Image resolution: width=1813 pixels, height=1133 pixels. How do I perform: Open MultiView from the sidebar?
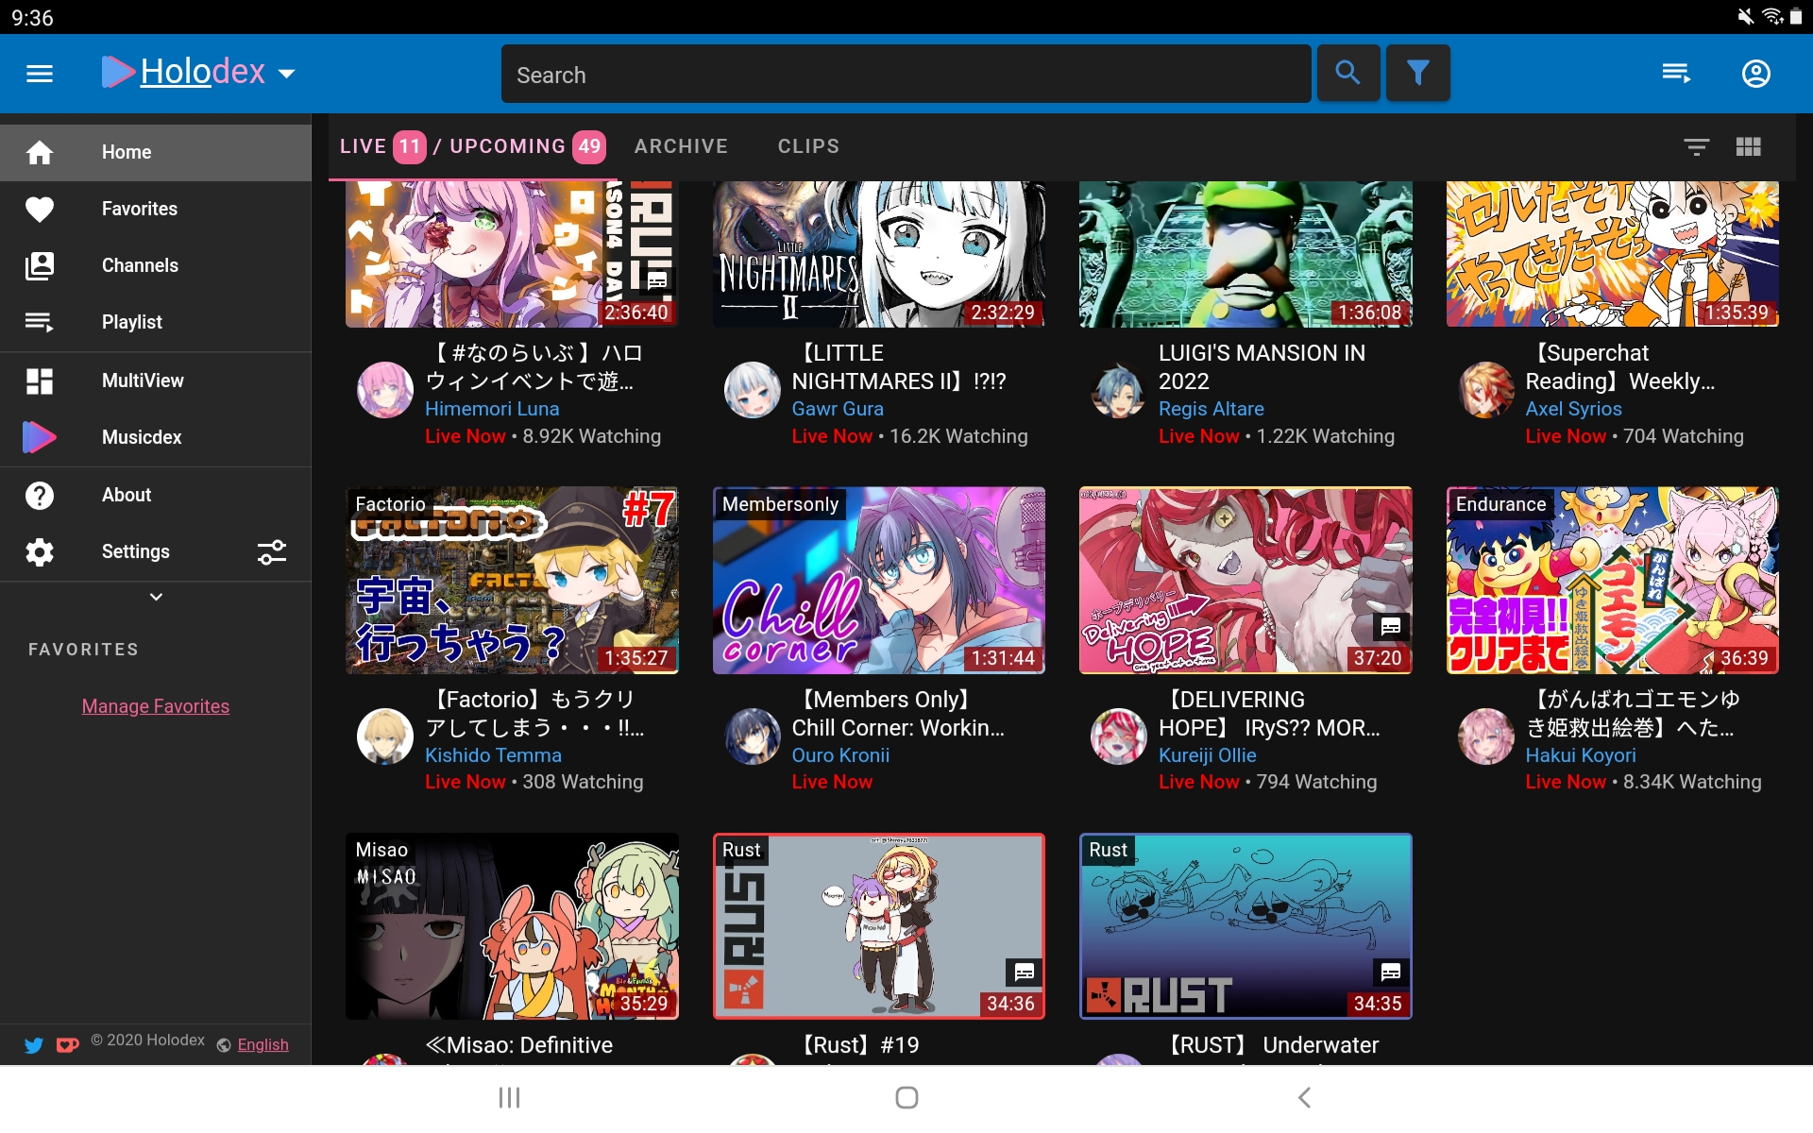[142, 380]
